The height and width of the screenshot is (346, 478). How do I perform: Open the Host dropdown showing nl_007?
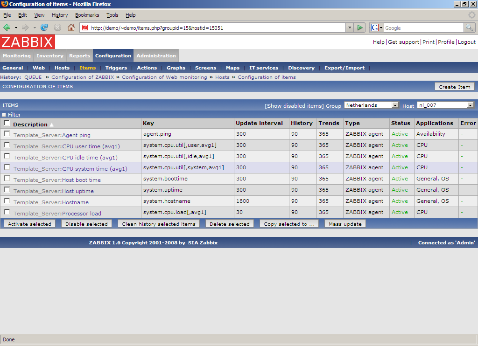[x=445, y=105]
